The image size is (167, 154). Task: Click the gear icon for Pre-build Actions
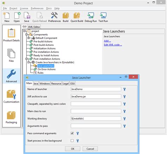[31, 42]
